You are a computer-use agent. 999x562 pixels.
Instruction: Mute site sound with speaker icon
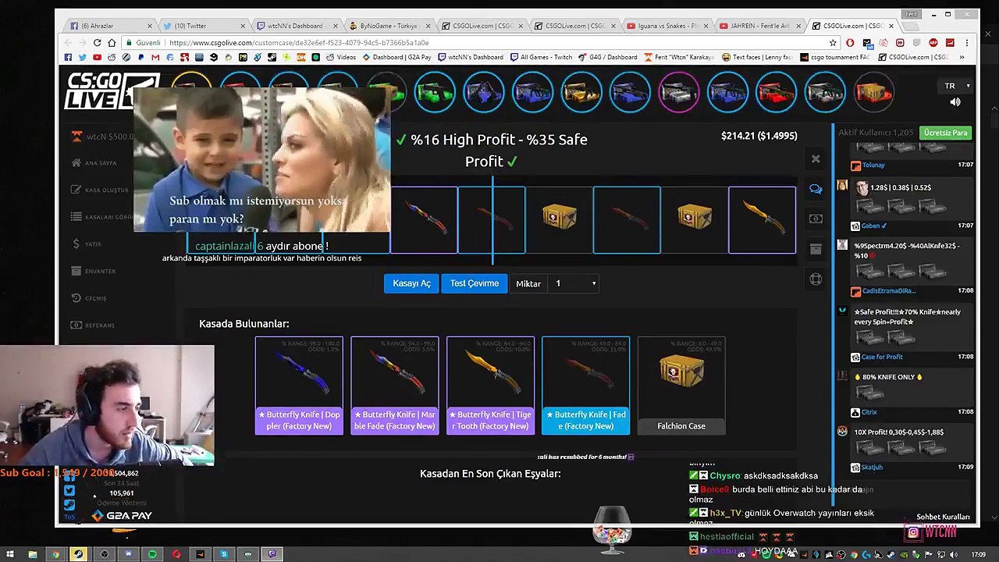pyautogui.click(x=955, y=102)
